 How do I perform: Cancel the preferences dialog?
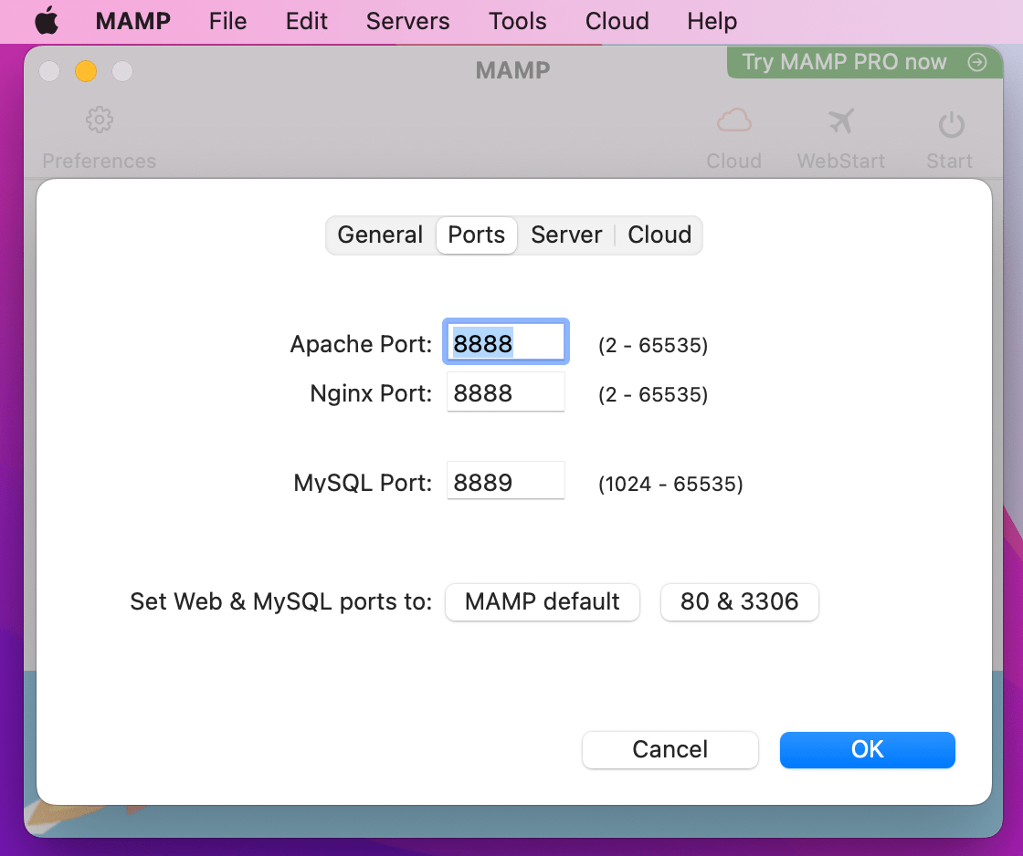[x=670, y=749]
